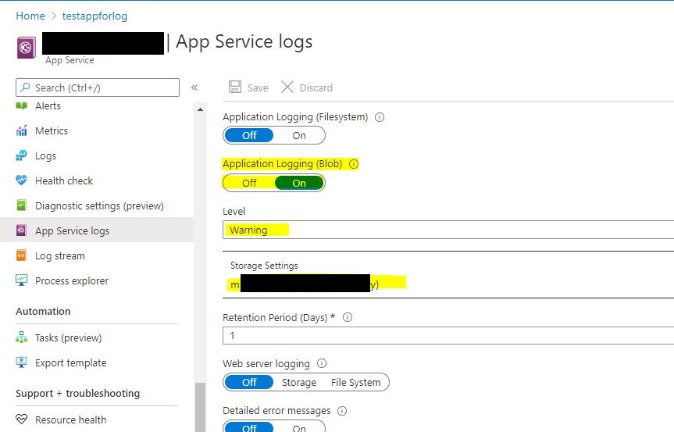Click the sidebar scrollbar up arrow

(200, 109)
